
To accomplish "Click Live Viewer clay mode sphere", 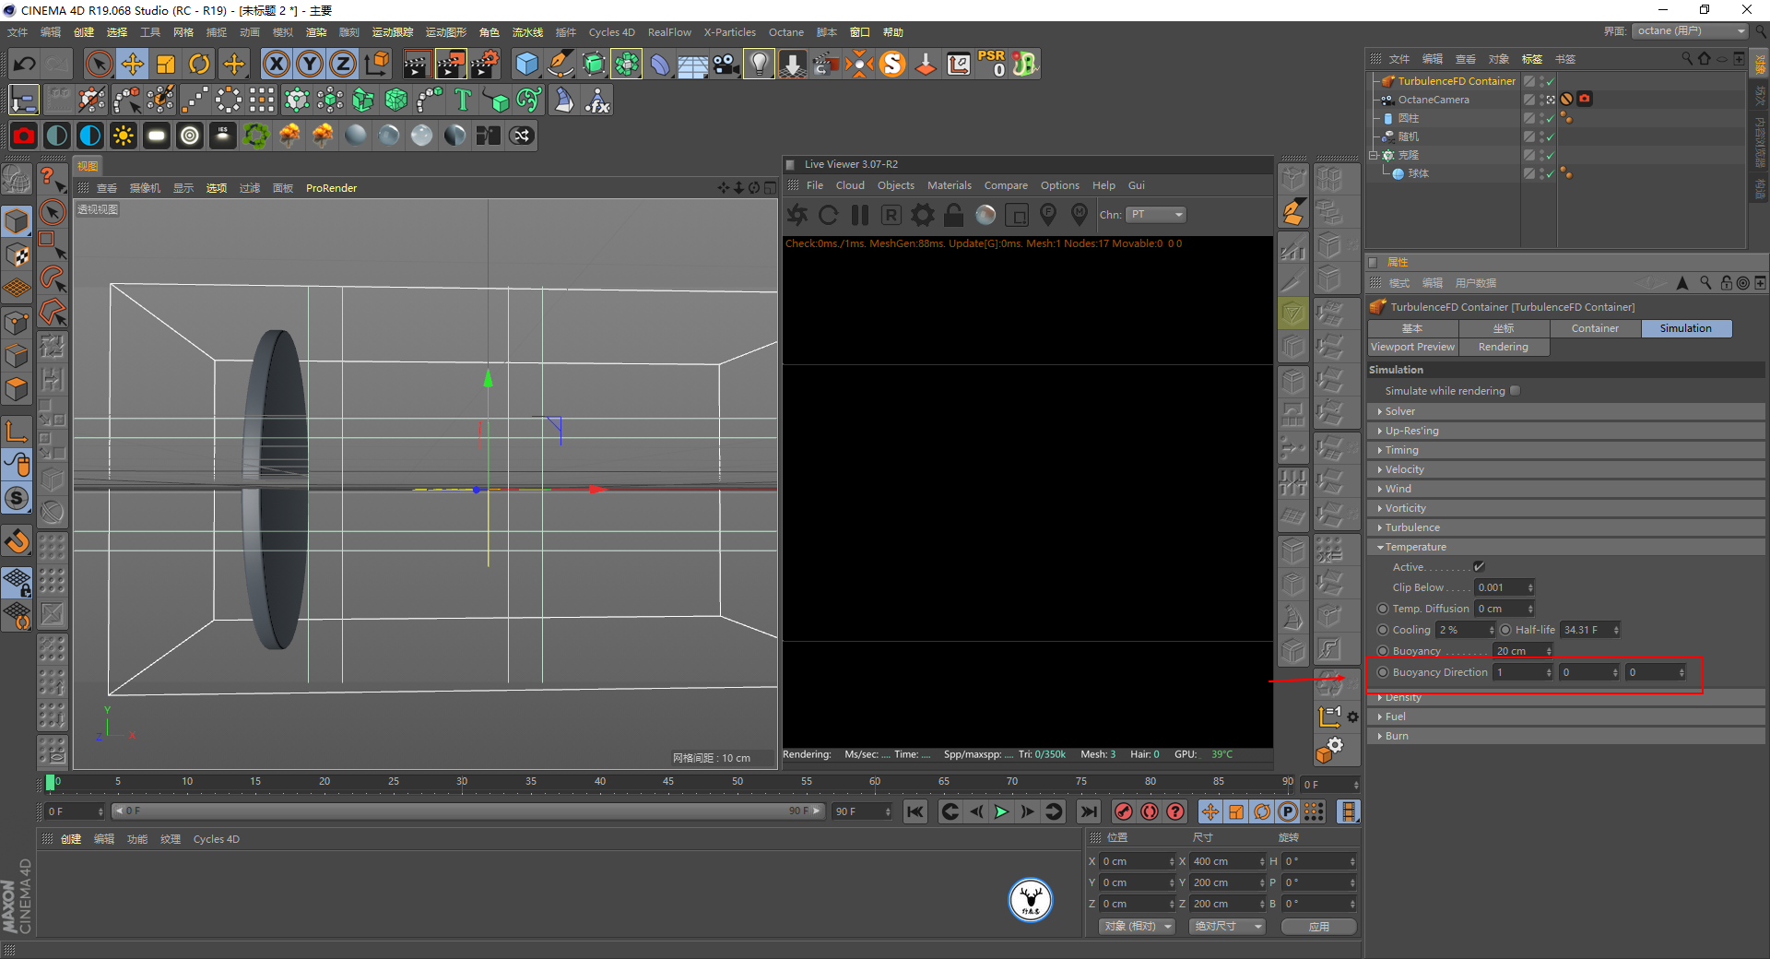I will coord(985,215).
